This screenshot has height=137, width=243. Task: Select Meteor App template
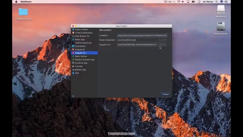coord(84,70)
